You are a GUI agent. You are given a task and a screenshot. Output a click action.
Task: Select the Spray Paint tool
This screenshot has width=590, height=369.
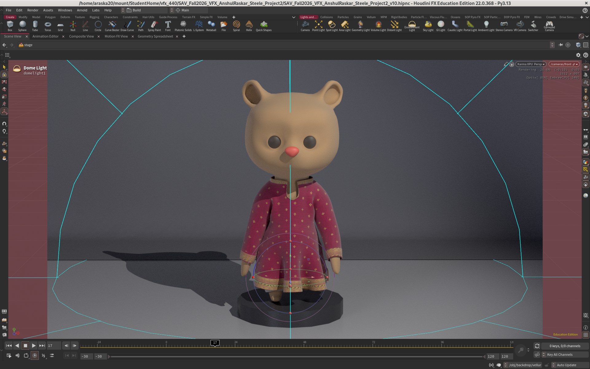pyautogui.click(x=154, y=26)
